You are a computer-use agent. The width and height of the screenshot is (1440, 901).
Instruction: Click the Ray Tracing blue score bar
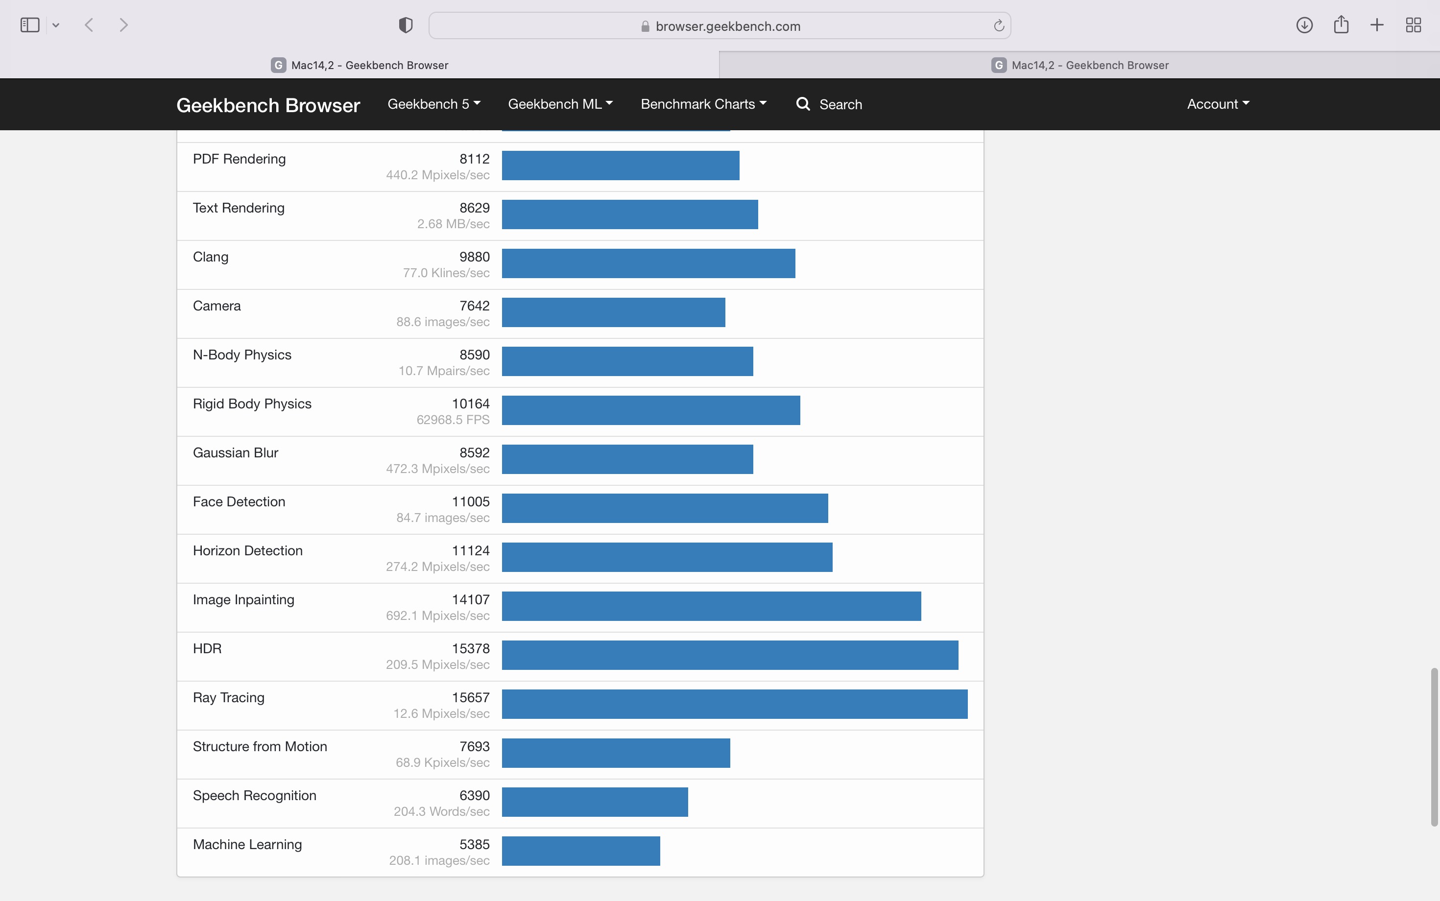click(734, 704)
